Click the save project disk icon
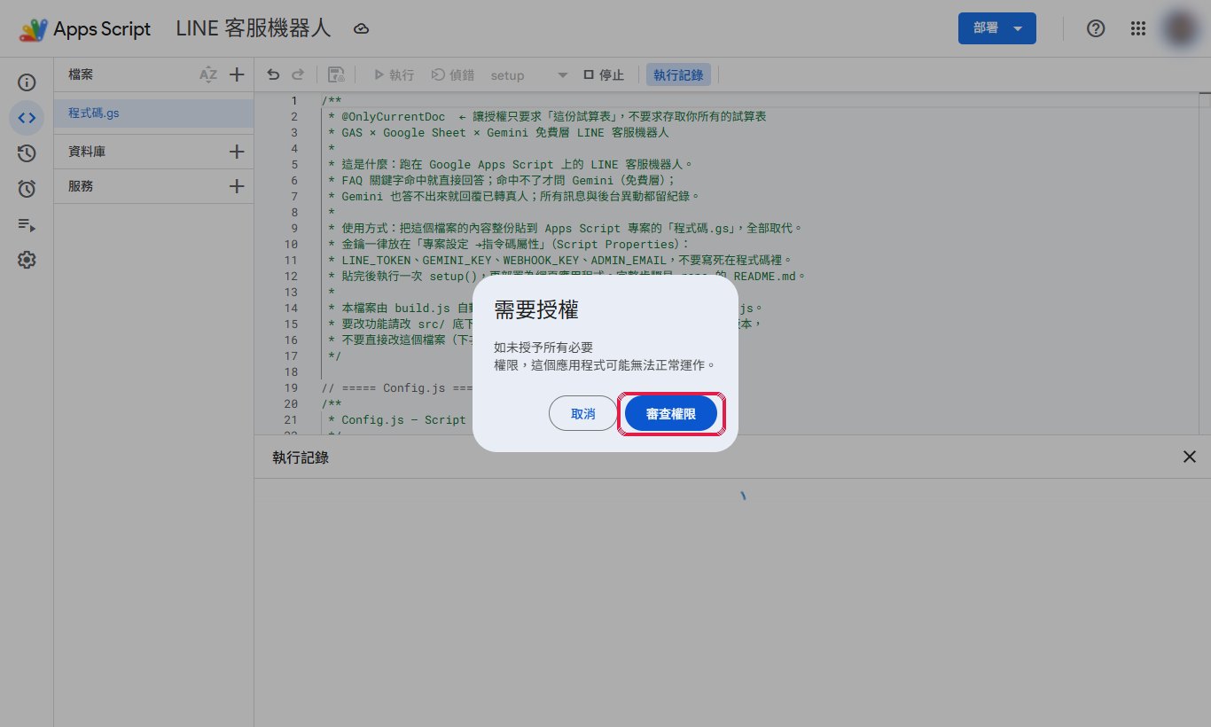The image size is (1211, 727). 336,75
